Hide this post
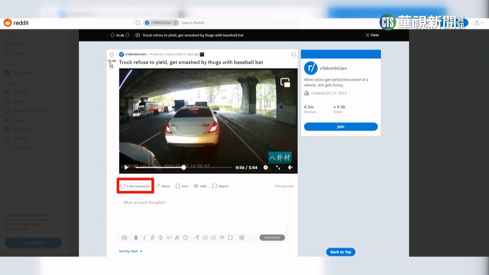Image resolution: width=489 pixels, height=275 pixels. pyautogui.click(x=200, y=186)
